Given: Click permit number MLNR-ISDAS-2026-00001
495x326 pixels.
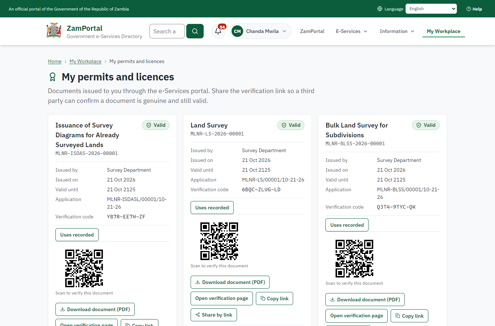Looking at the screenshot, I should click(x=87, y=153).
